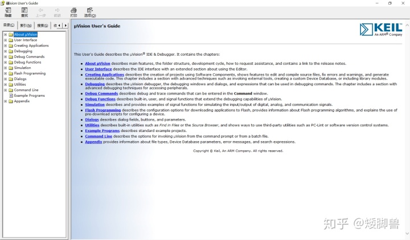This screenshot has width=410, height=240.
Task: Expand the Flash Programming tree node
Action: click(5, 73)
